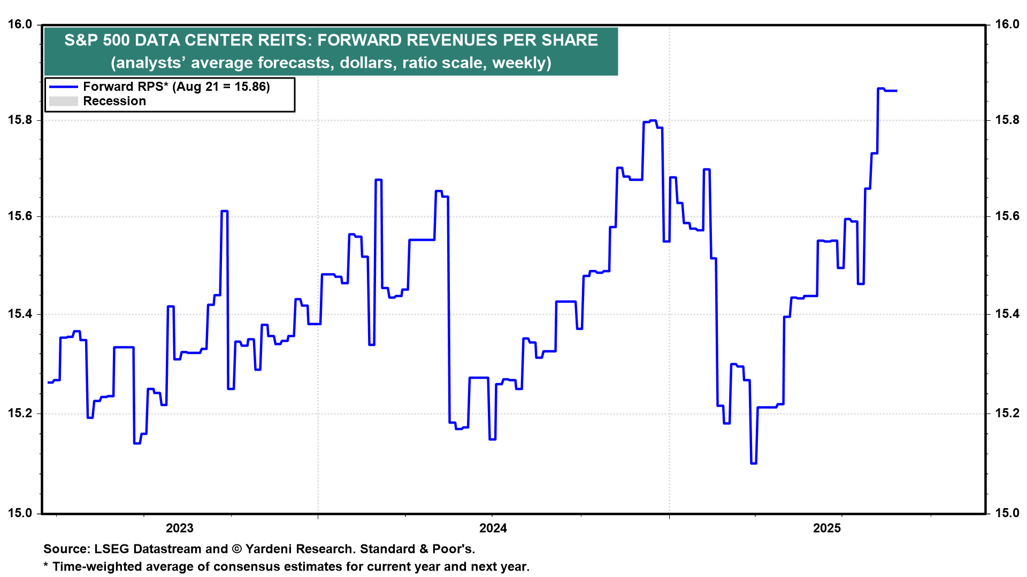The width and height of the screenshot is (1027, 577).
Task: Click the Recession legend label text
Action: pos(114,102)
